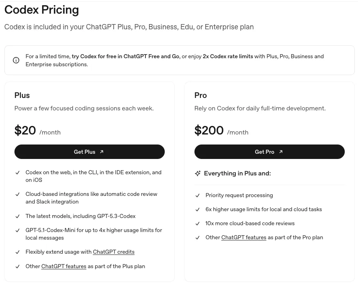Click checkmark beside 6x higher usage limits
Viewport: 358px width, 285px height.
(x=197, y=210)
